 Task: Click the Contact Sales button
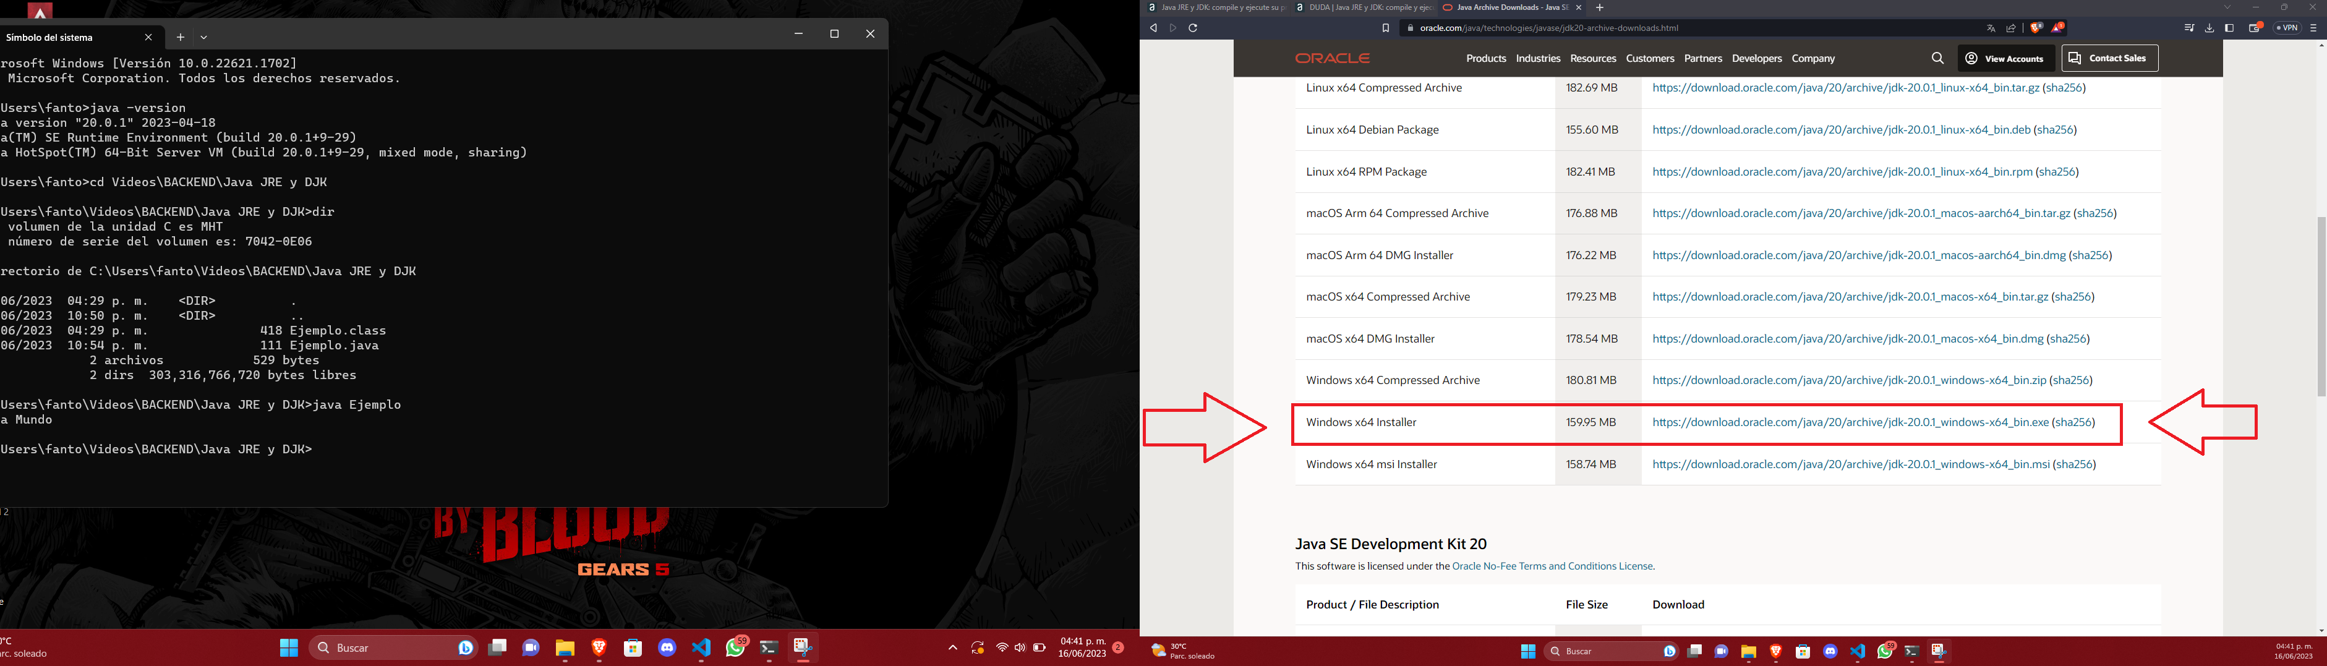2109,58
